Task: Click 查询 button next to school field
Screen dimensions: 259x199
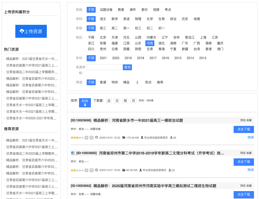Action: (127, 67)
